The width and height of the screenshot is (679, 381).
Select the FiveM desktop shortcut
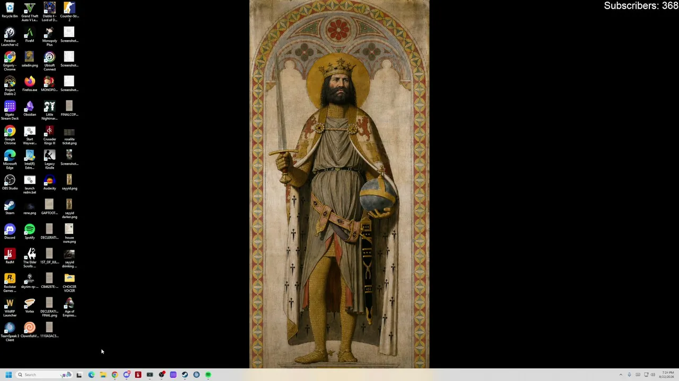(x=30, y=35)
